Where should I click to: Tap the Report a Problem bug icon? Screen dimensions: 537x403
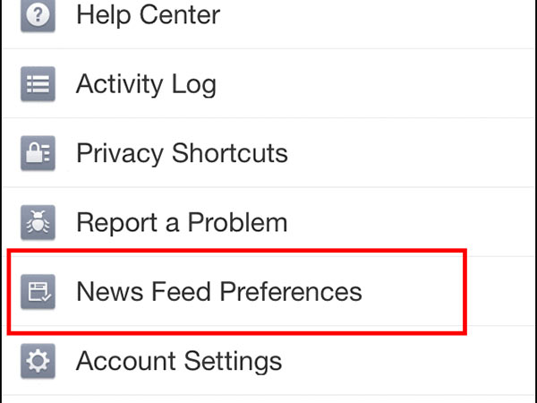tap(38, 222)
